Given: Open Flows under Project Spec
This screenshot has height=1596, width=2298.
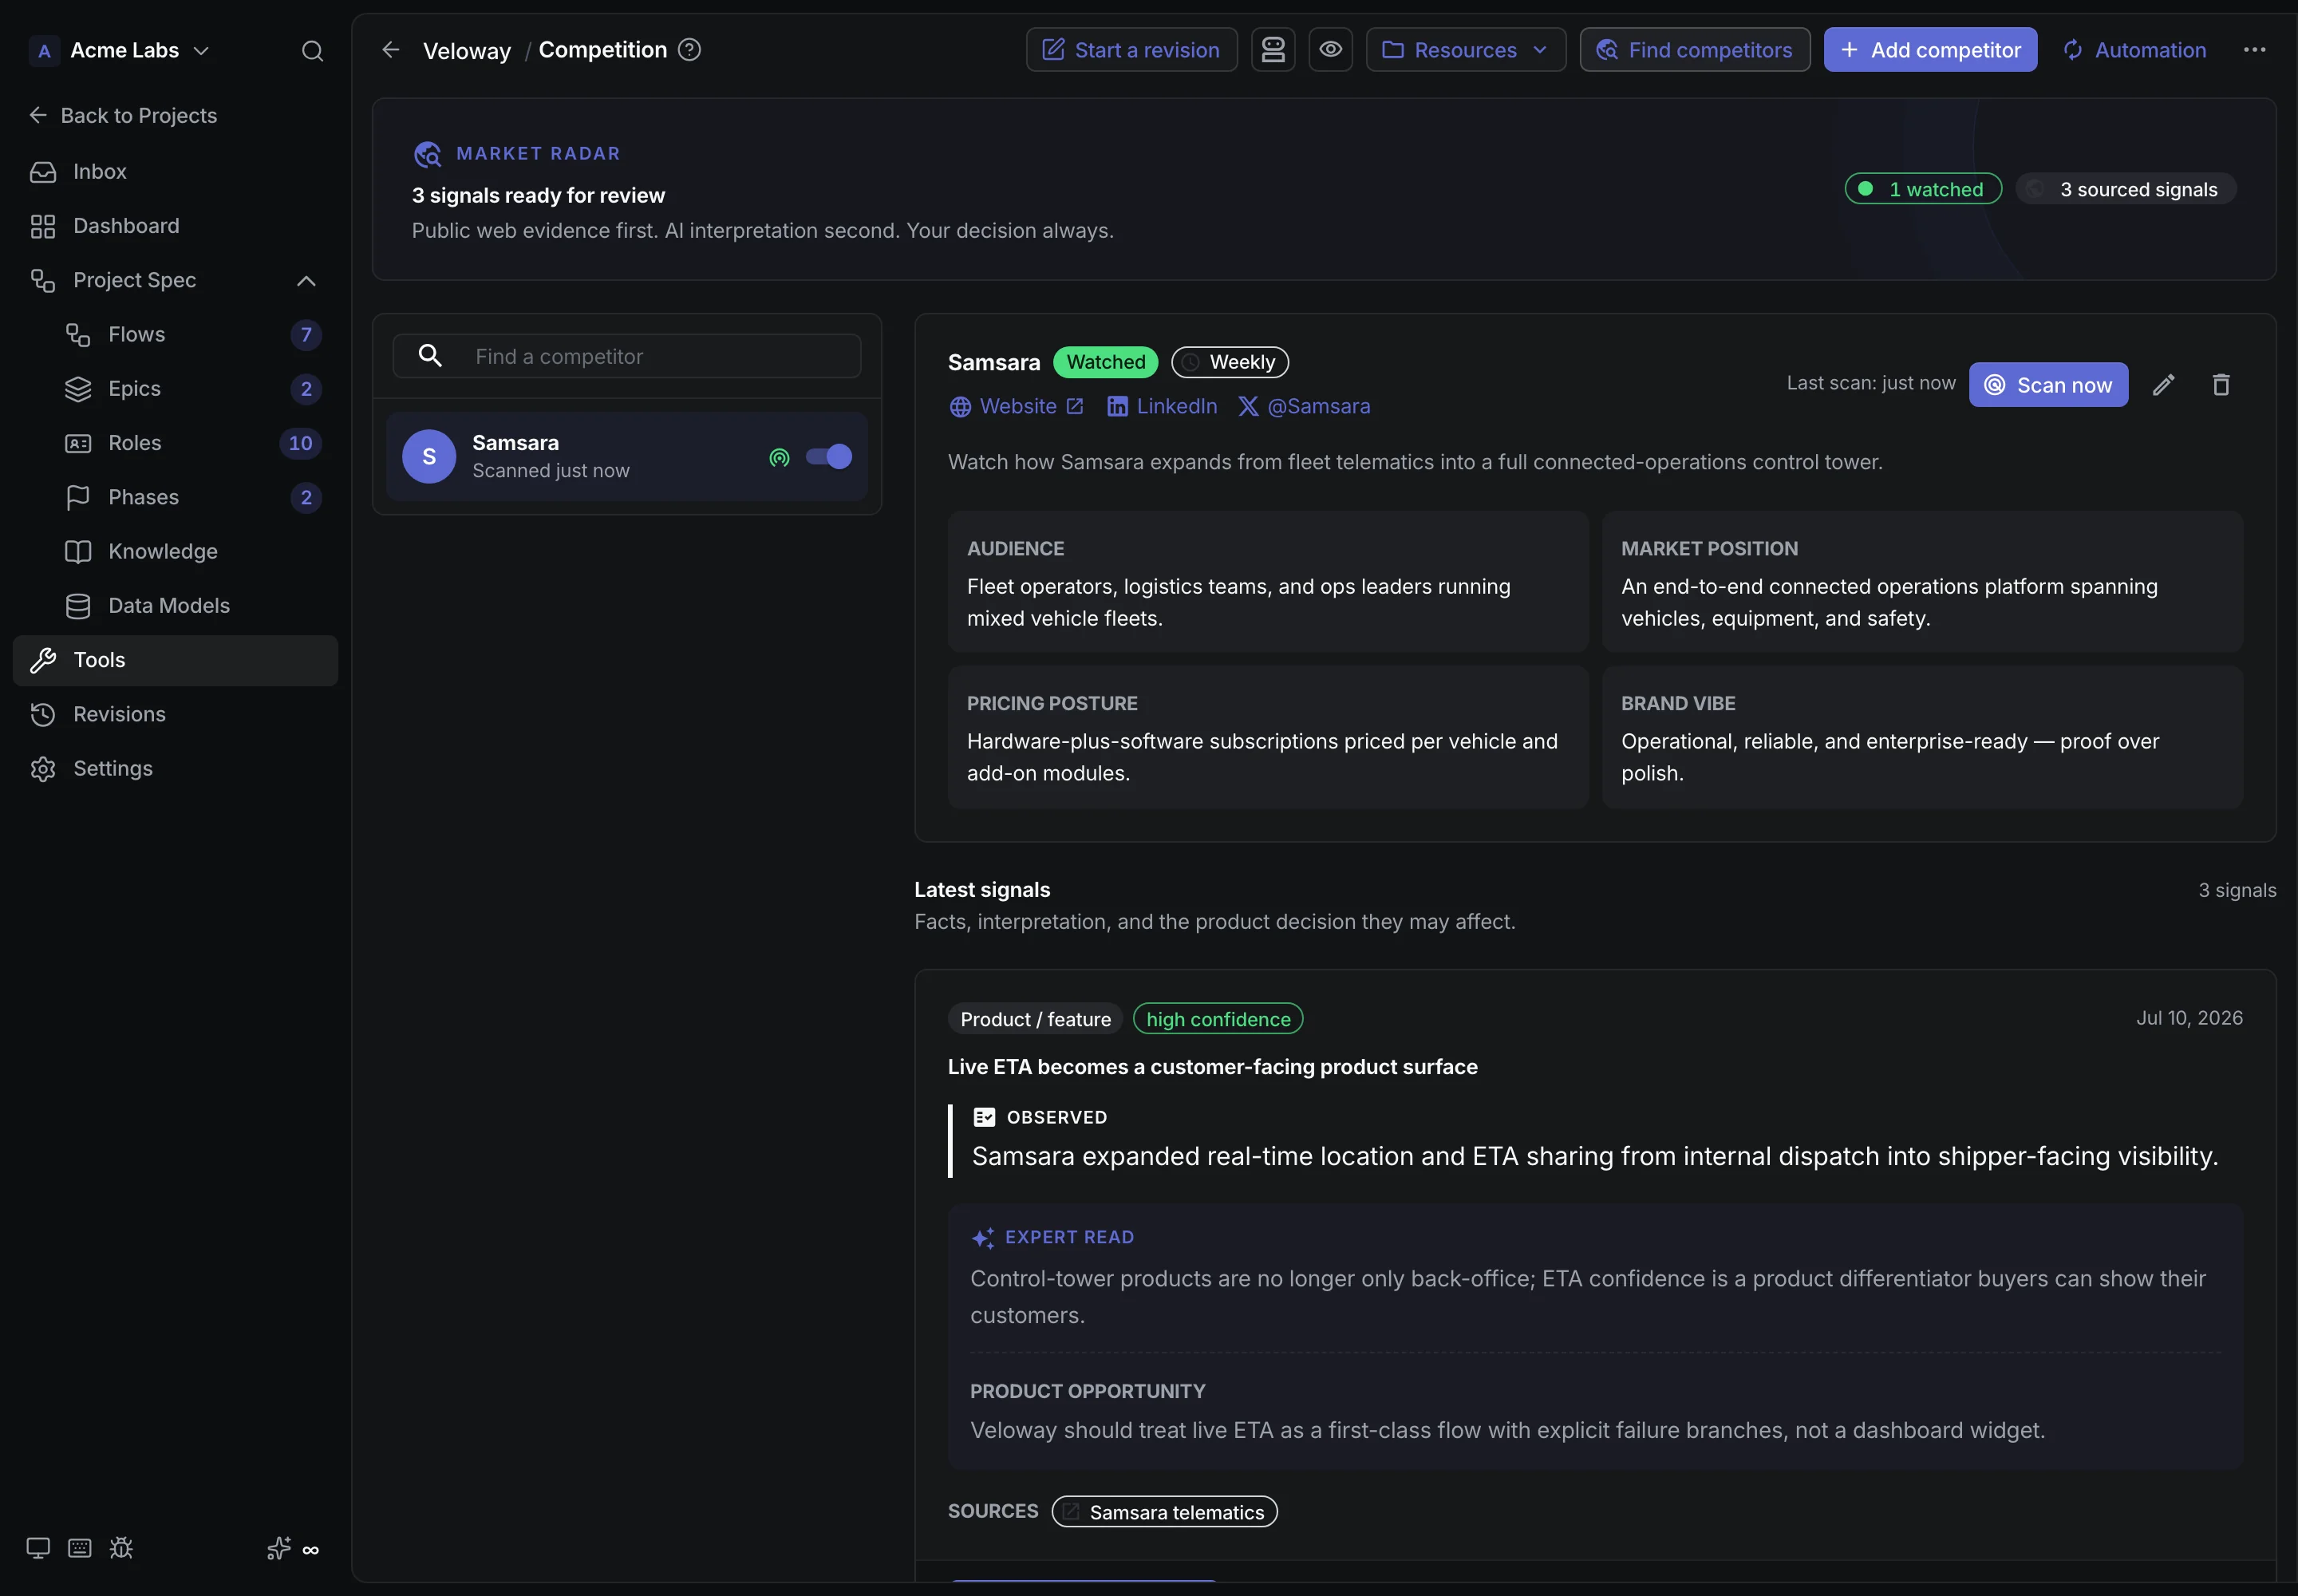Looking at the screenshot, I should click(x=192, y=335).
